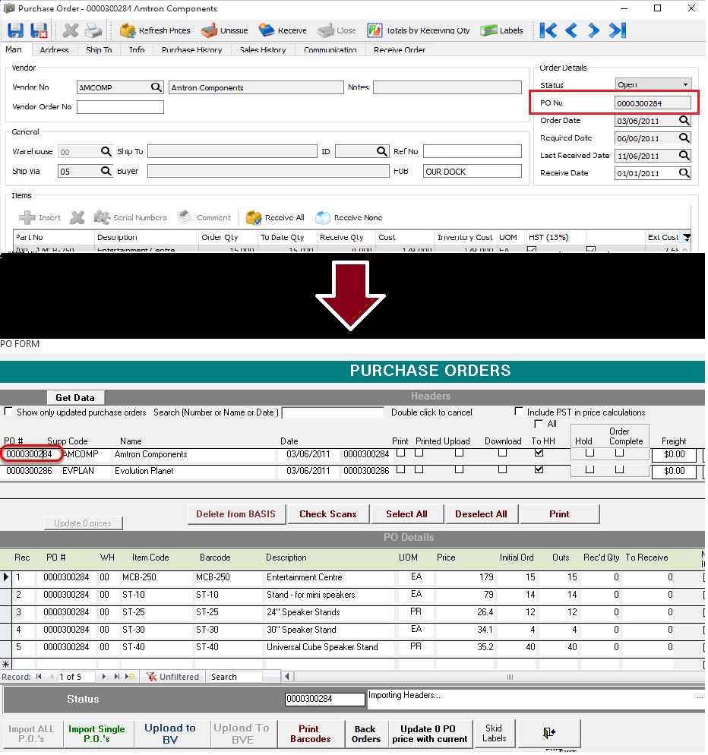This screenshot has width=708, height=755.
Task: Click the Back Orders button
Action: point(365,734)
